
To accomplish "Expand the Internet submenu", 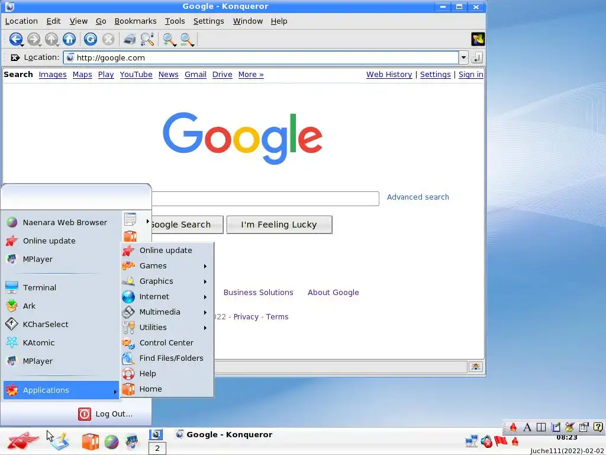I will (167, 297).
